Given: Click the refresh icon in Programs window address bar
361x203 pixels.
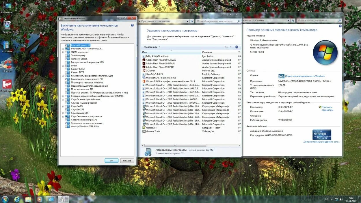Looking at the screenshot, I should [192, 21].
